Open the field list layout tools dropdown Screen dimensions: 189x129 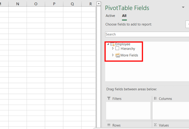tap(188, 25)
